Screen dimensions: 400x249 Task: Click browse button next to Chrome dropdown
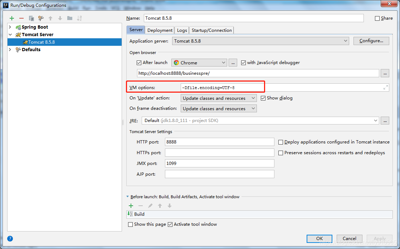point(233,63)
